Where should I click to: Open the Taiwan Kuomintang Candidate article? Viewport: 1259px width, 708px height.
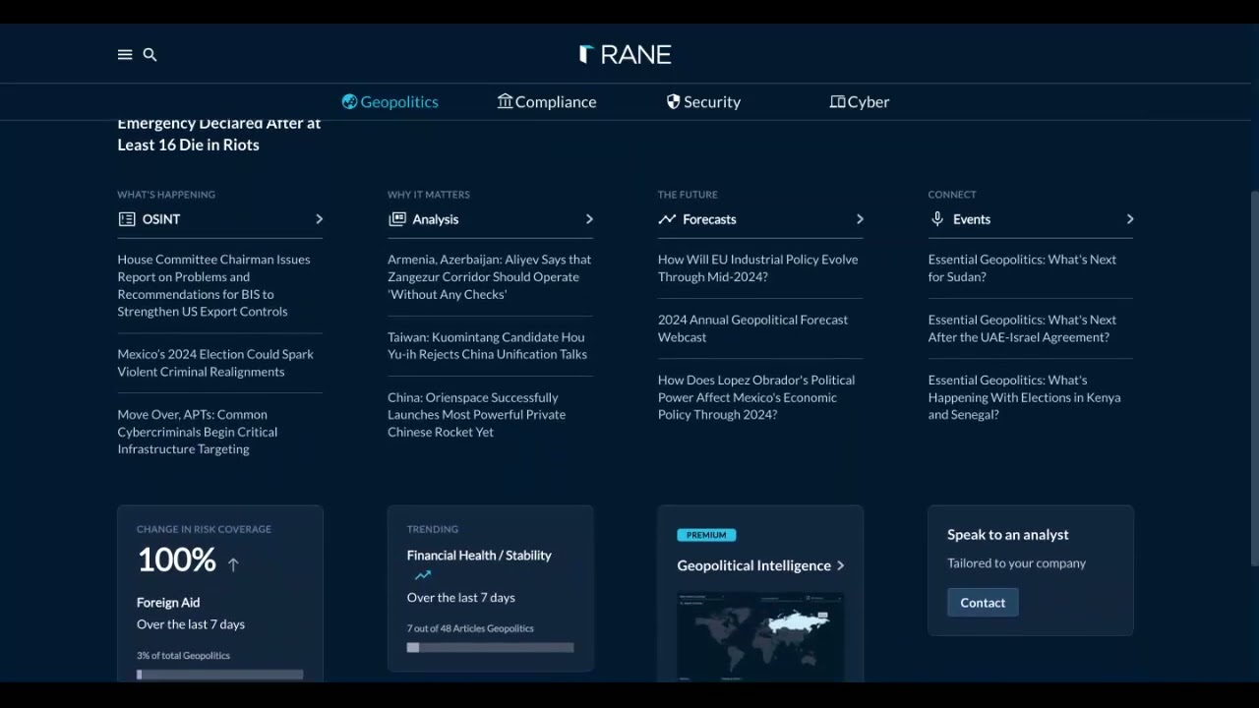tap(487, 345)
